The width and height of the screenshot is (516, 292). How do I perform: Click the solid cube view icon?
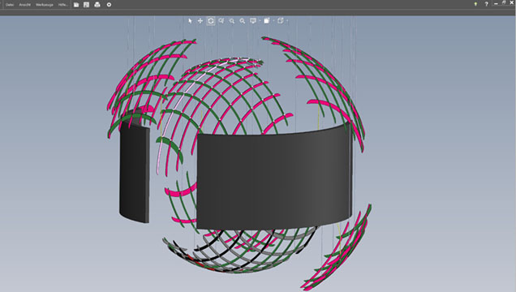(267, 21)
